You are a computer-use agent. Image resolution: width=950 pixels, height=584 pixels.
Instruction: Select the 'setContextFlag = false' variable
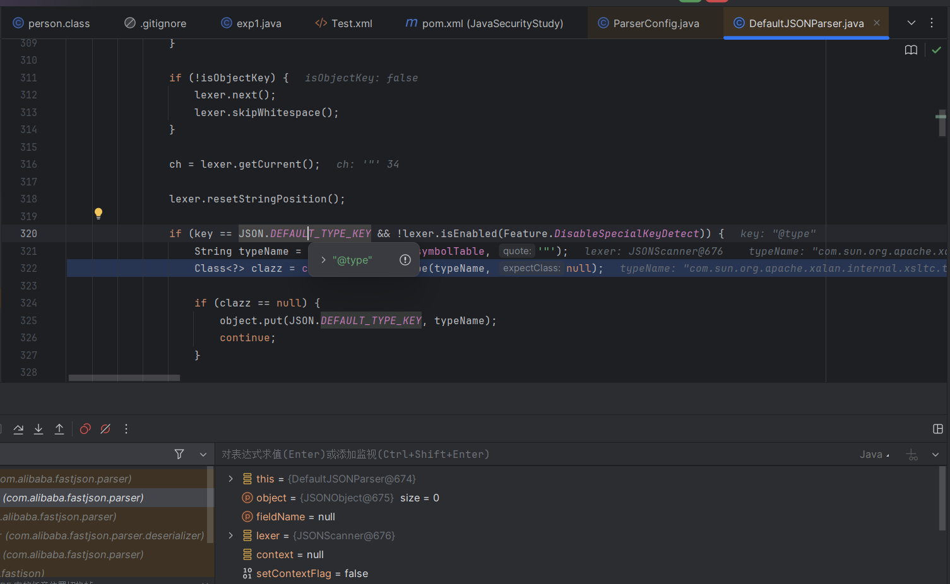305,573
